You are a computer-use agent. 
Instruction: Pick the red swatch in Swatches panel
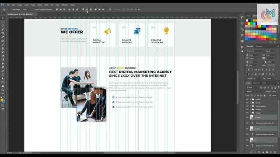(247, 24)
